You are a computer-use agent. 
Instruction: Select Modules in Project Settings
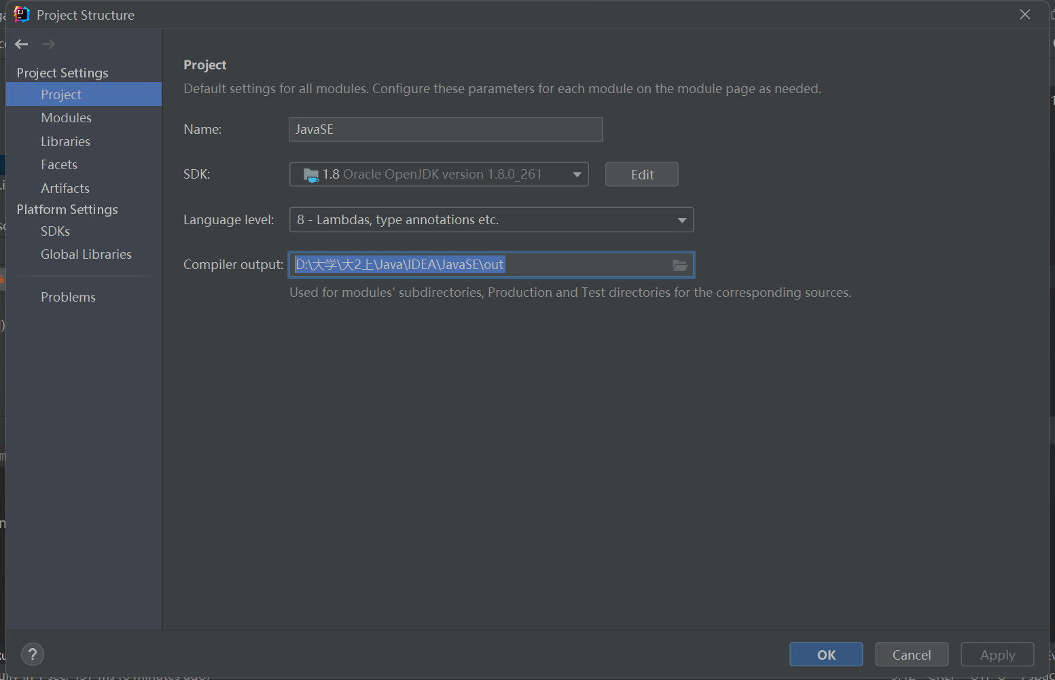[66, 118]
